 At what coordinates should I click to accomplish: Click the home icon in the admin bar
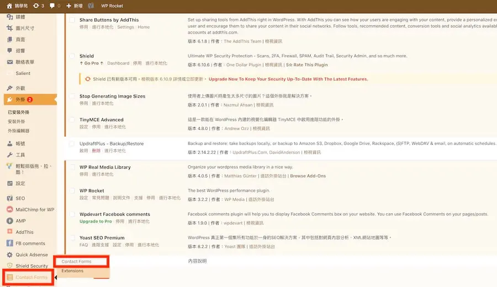tap(9, 6)
